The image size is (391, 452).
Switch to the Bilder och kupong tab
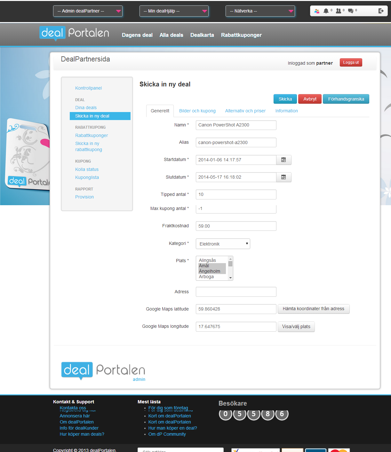(197, 111)
